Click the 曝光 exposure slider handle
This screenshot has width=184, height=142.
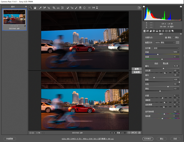[163, 68]
